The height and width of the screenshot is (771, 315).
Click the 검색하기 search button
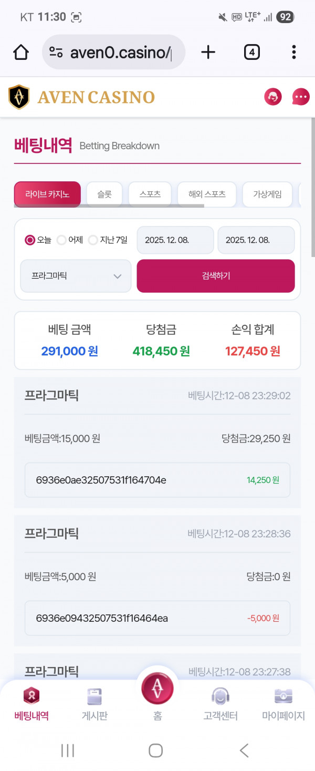point(215,276)
